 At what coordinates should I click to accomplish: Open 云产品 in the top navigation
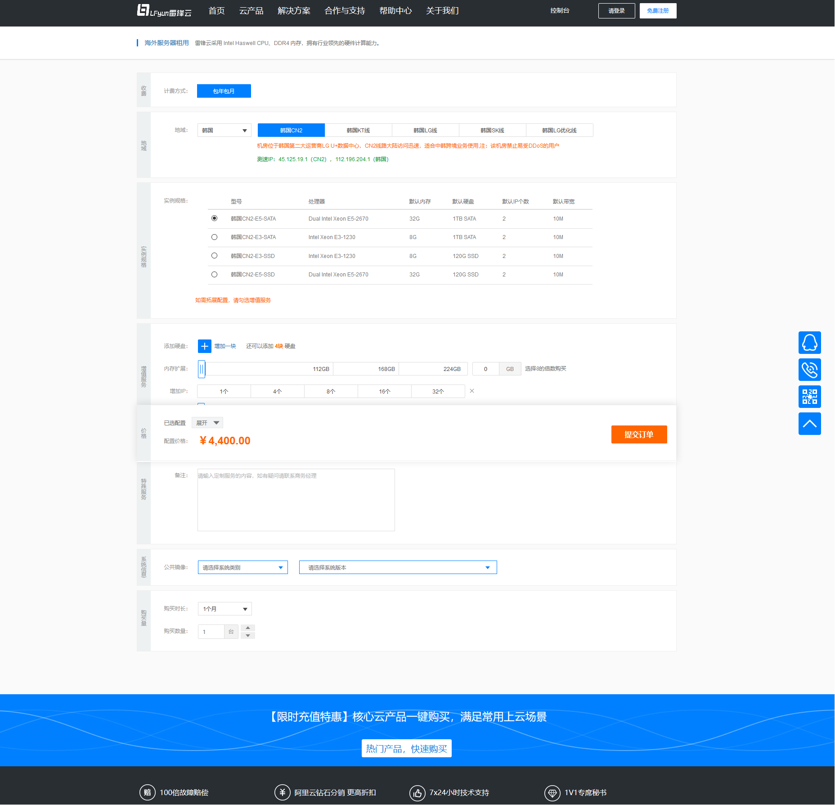tap(251, 11)
